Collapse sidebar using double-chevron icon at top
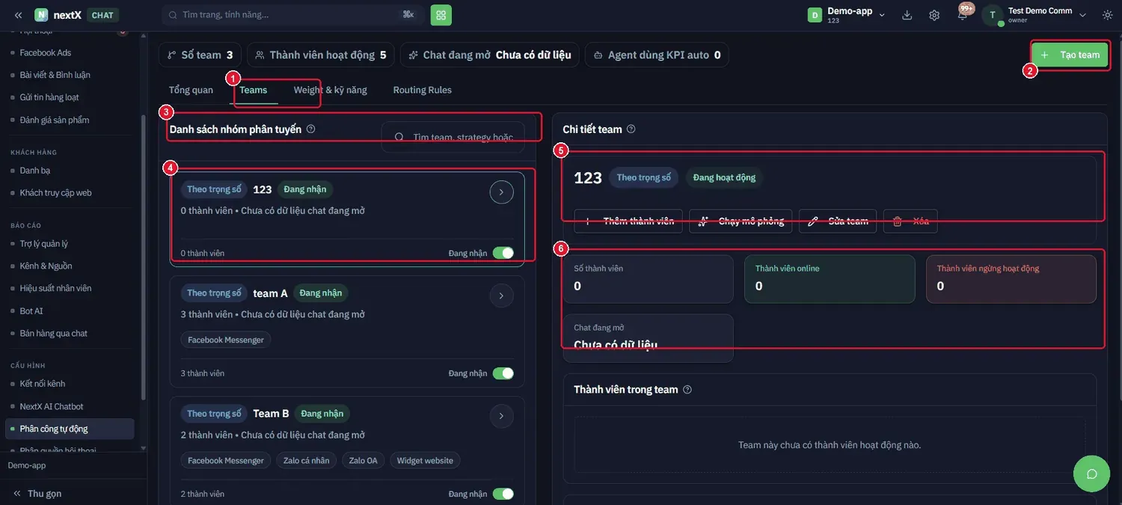 (x=18, y=15)
